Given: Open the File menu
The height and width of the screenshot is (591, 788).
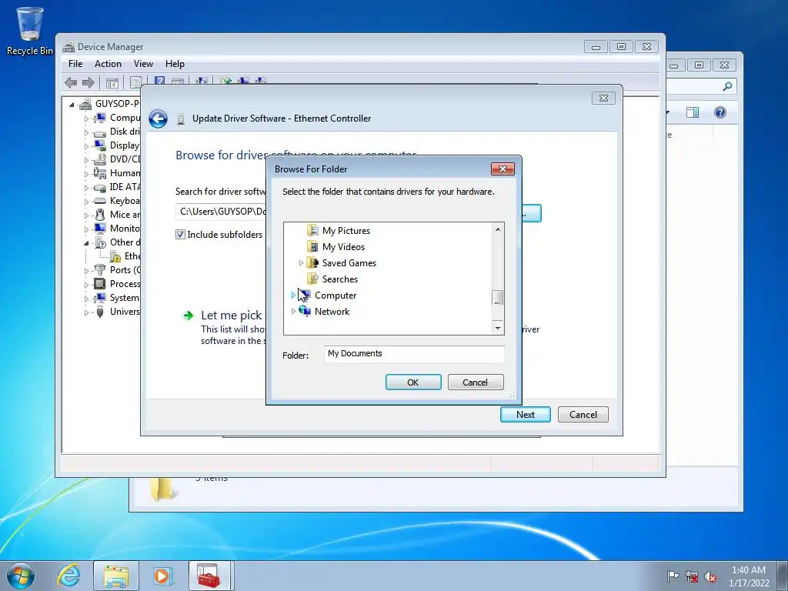Looking at the screenshot, I should [75, 64].
